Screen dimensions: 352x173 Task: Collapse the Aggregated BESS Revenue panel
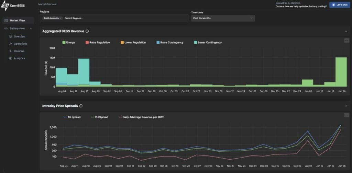click(346, 31)
